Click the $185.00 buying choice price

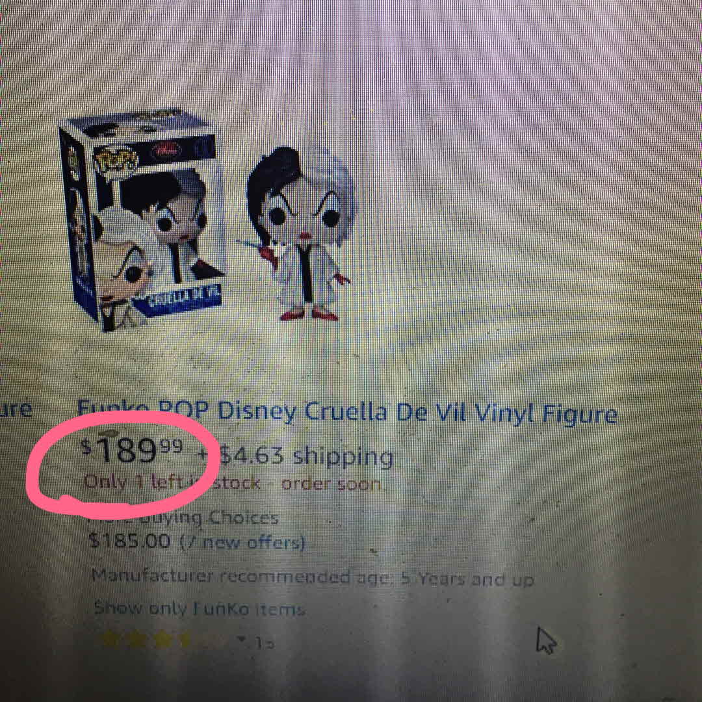(129, 541)
